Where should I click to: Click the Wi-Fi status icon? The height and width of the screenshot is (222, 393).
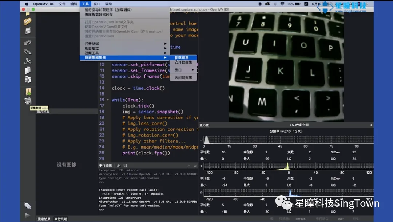(x=282, y=4)
